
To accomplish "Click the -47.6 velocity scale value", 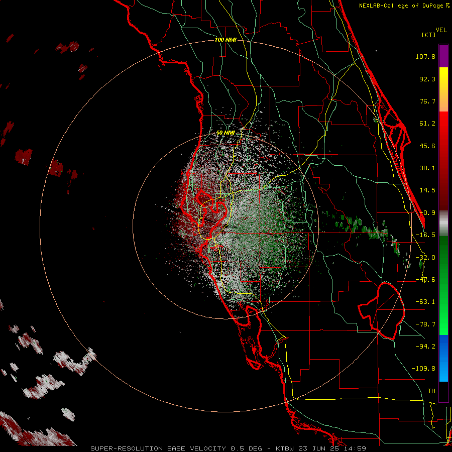I will (425, 280).
